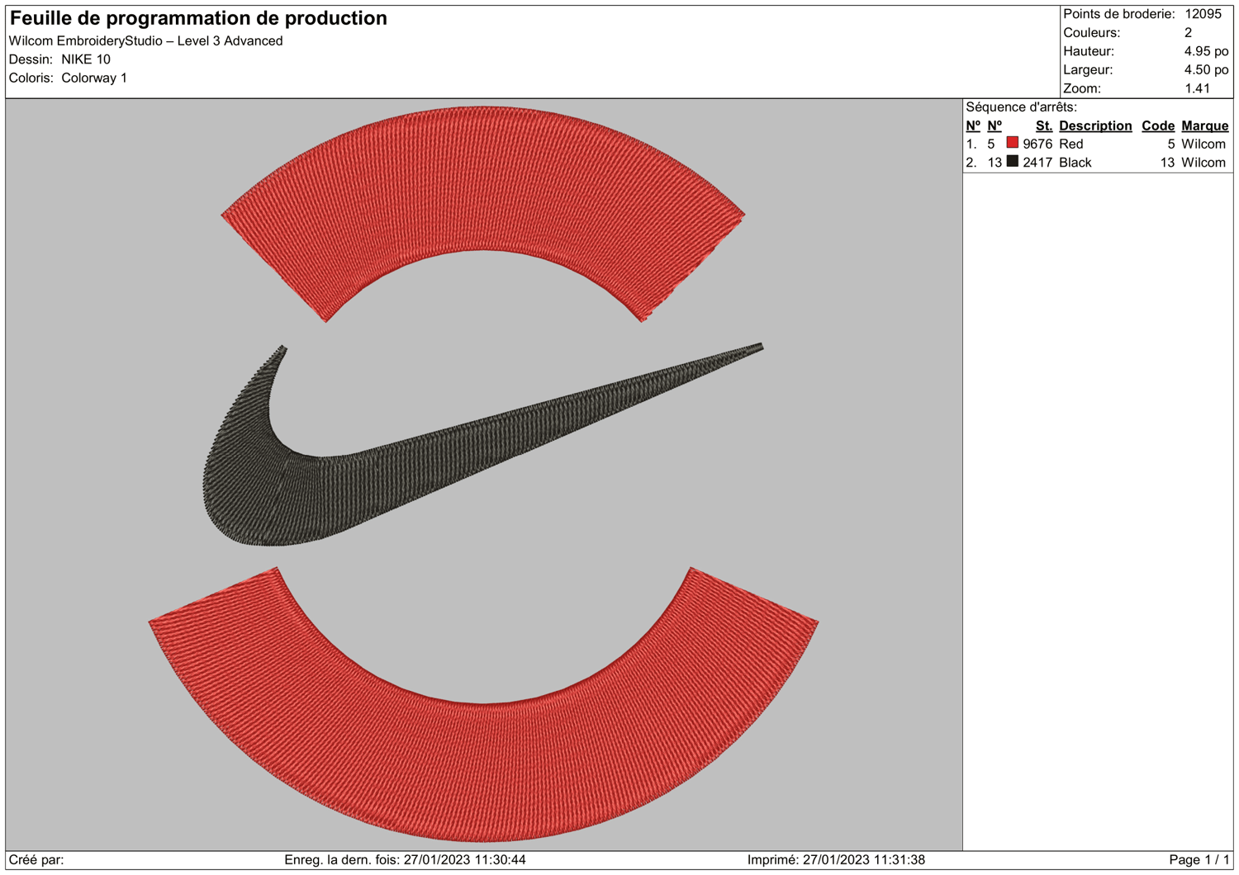
Task: Click the 'Hauteur:' label
Action: 1089,51
